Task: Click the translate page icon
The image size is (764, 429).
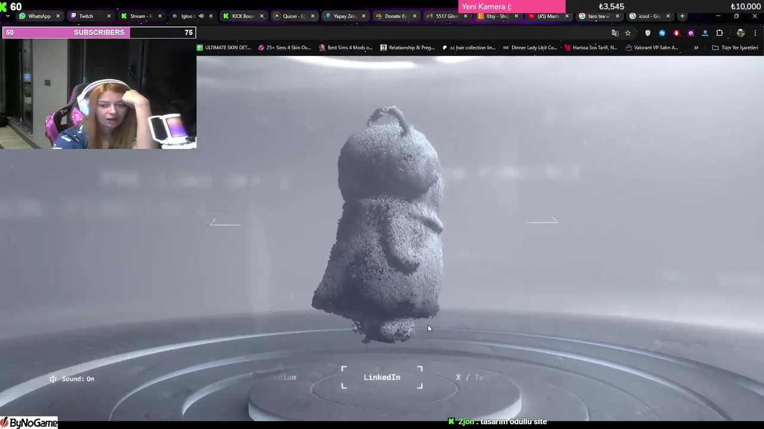Action: (615, 33)
